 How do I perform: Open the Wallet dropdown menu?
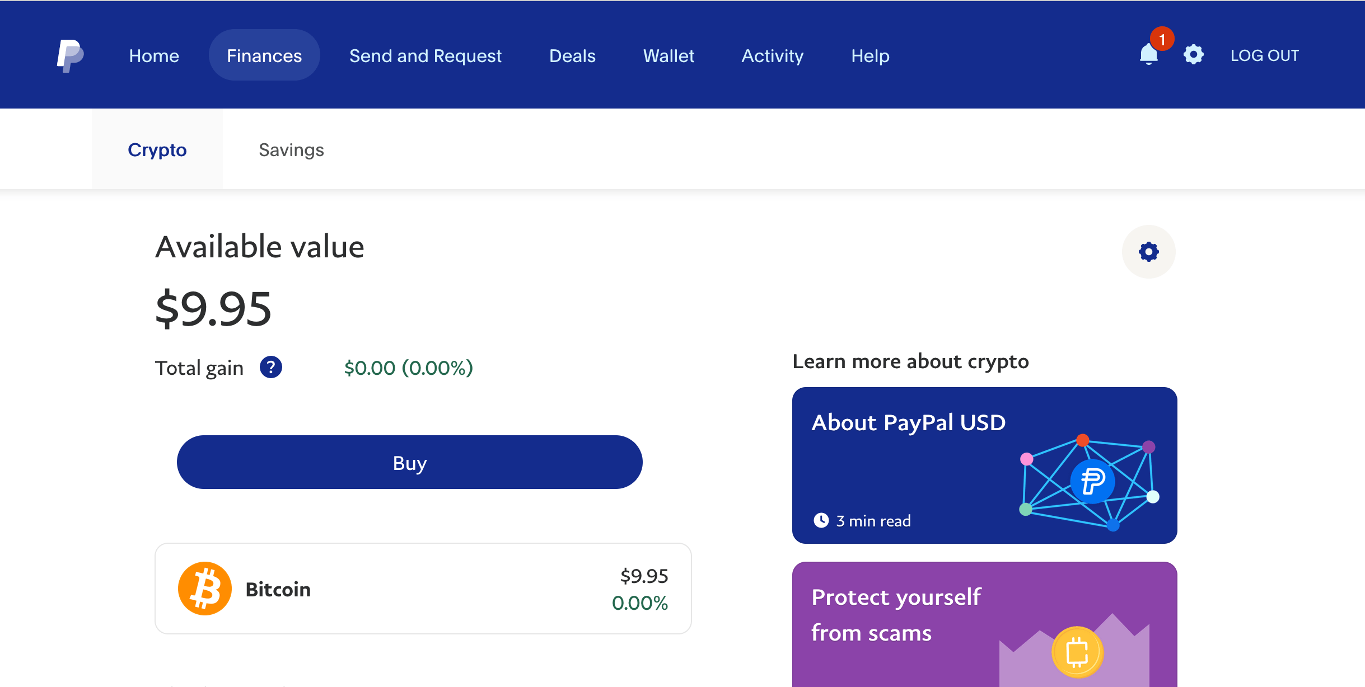pos(668,55)
